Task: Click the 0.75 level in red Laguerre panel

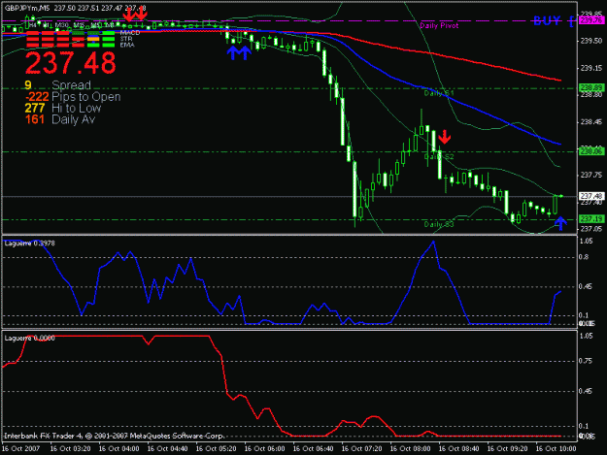Action: (x=586, y=361)
